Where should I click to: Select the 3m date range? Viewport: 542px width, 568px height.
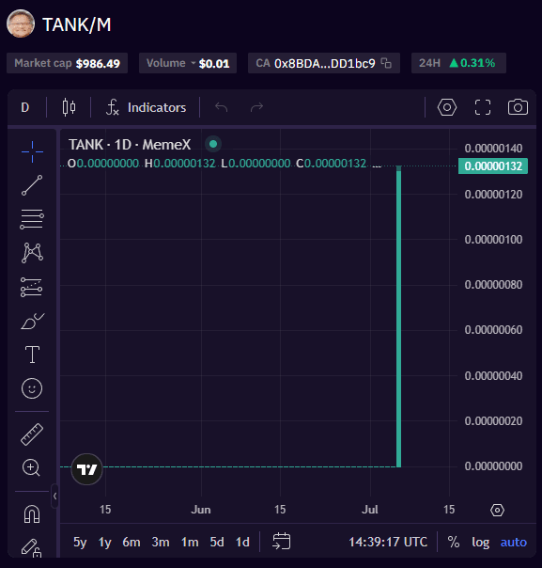click(161, 542)
